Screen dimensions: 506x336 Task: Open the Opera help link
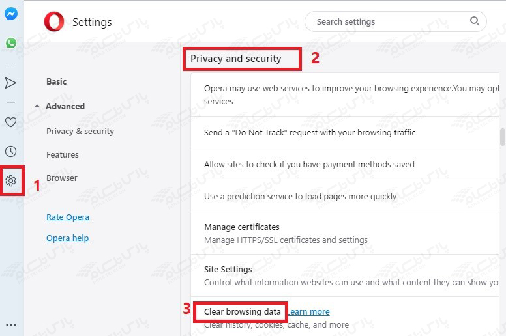pyautogui.click(x=67, y=238)
